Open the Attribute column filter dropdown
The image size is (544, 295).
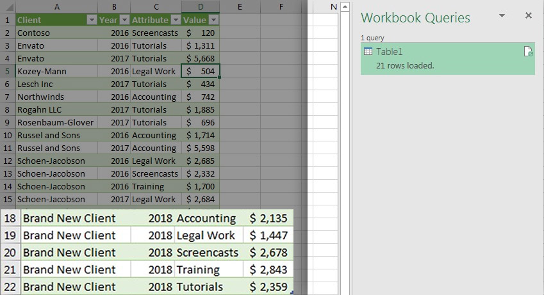click(176, 20)
